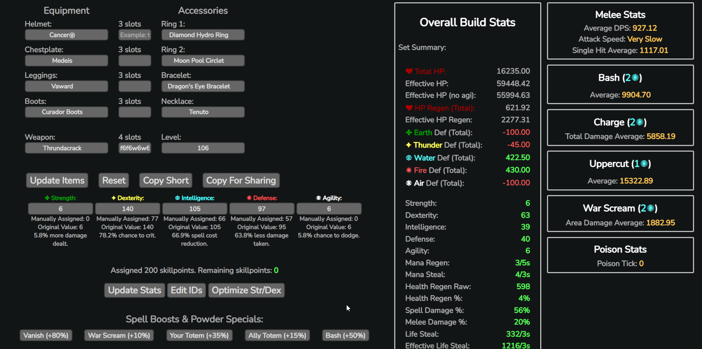Screen dimensions: 702x349
Task: Click the Fire element icon beside Fire Def
Action: point(409,170)
